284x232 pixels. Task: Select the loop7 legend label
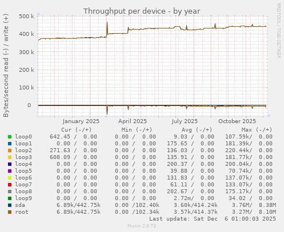(23, 185)
